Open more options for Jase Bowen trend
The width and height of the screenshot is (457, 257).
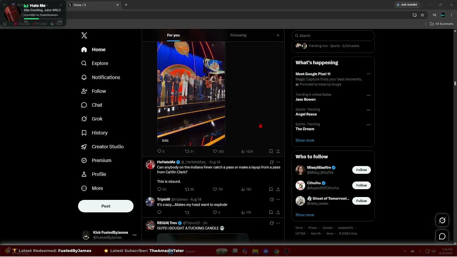pos(368,95)
